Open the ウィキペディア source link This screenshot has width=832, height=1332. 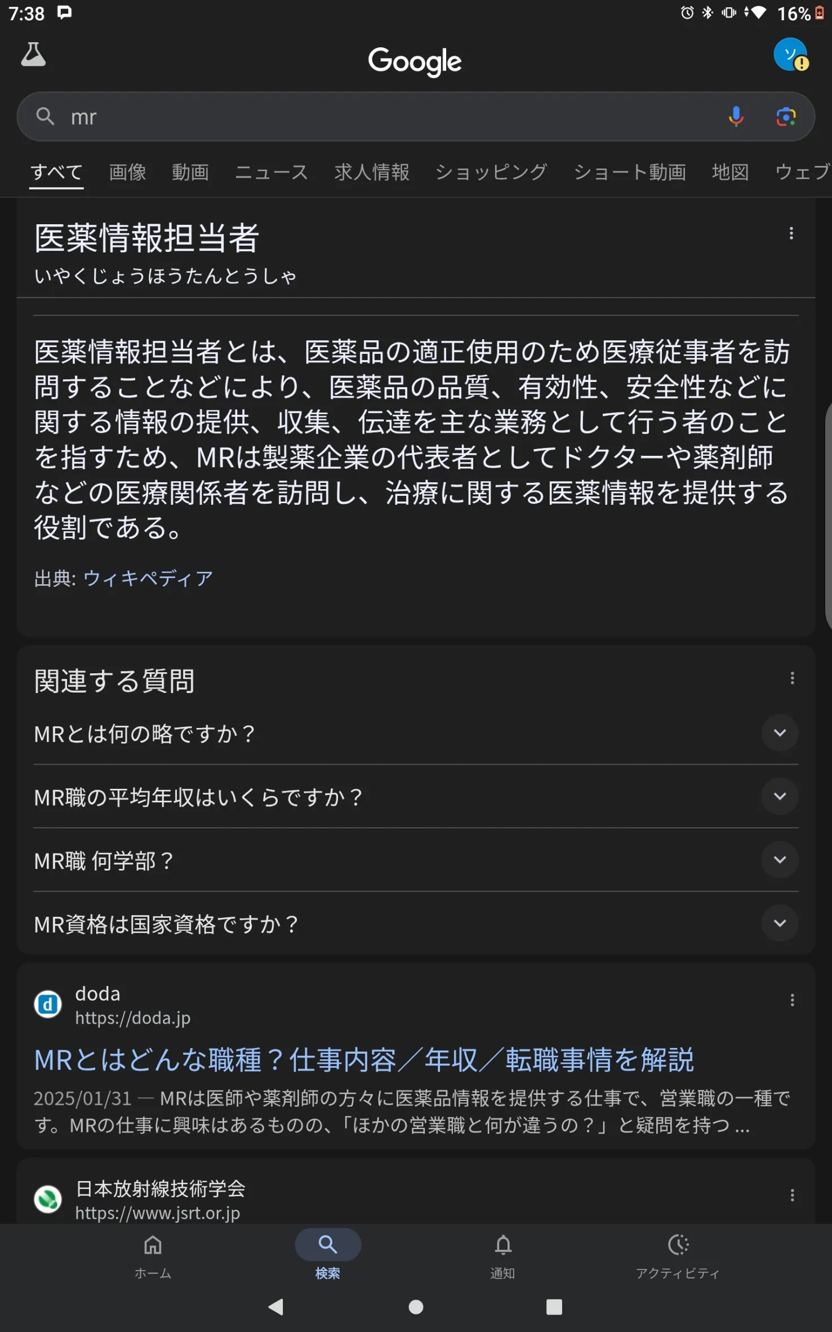[148, 578]
